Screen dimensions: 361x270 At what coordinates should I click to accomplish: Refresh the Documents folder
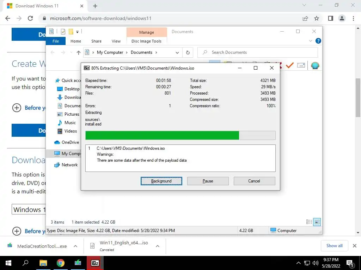pos(188,53)
